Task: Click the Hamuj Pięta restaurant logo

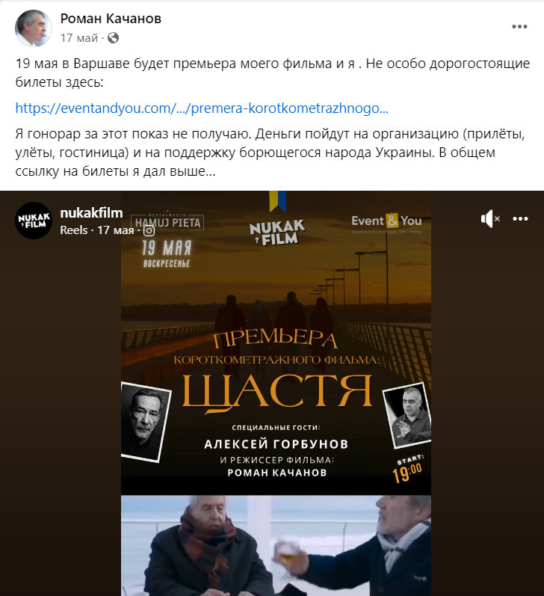Action: [x=167, y=221]
